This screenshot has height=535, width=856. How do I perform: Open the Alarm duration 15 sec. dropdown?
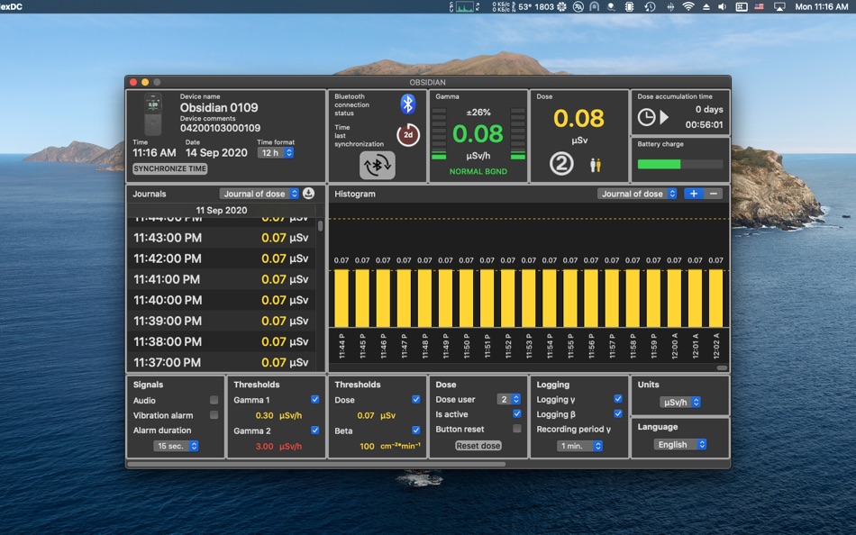176,446
